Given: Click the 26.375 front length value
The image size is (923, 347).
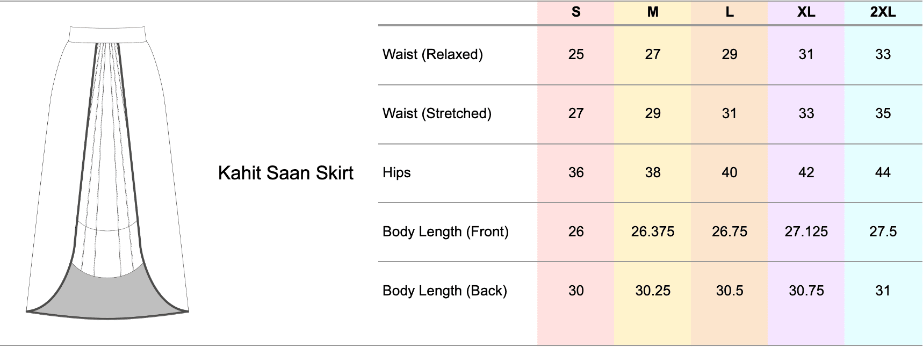Looking at the screenshot, I should 653,232.
